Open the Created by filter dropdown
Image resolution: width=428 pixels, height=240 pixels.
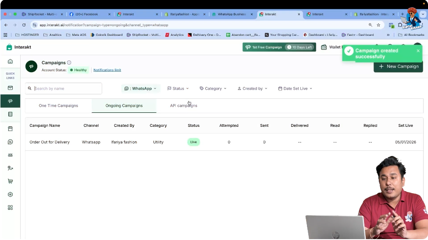click(x=253, y=88)
